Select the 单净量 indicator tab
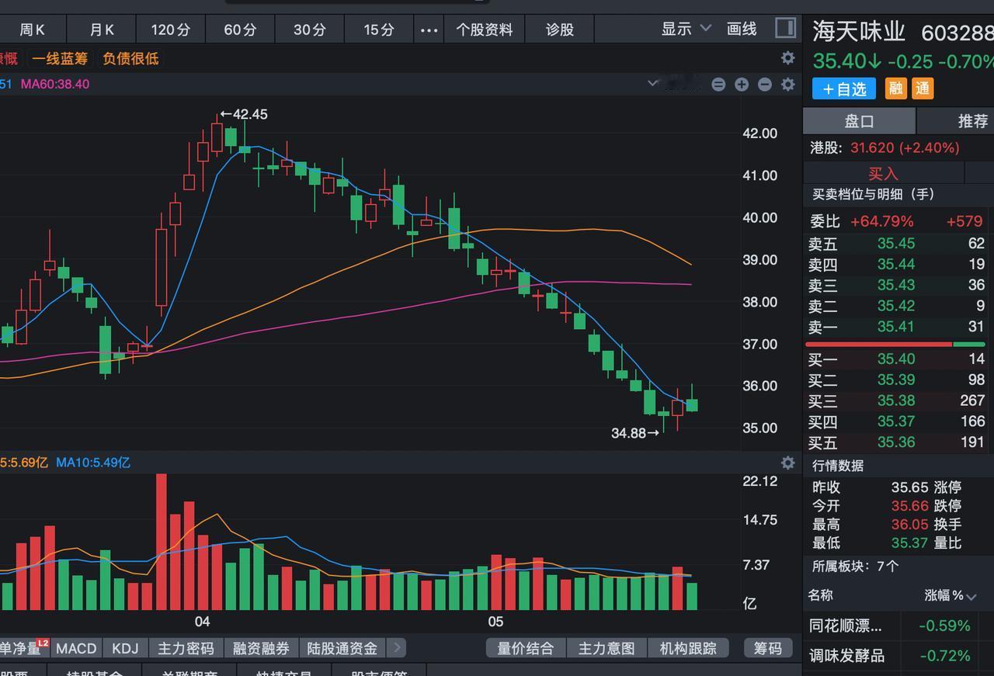The width and height of the screenshot is (994, 676). coord(25,647)
